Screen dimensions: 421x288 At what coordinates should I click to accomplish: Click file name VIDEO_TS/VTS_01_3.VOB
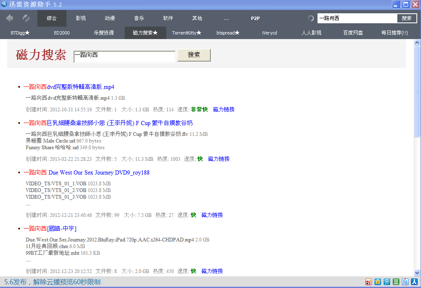[56, 197]
